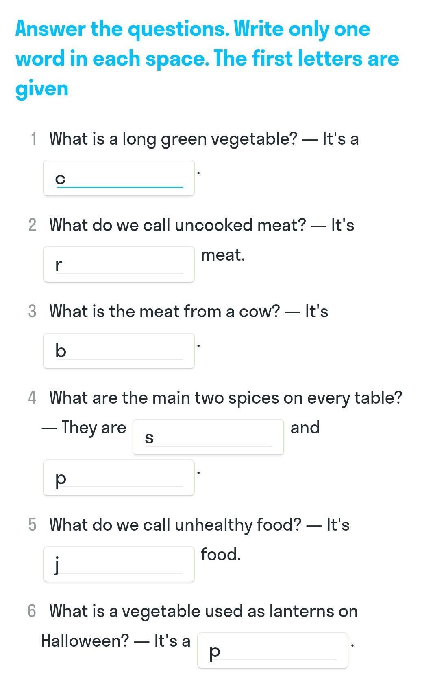Click question number 4 marker

click(x=33, y=398)
